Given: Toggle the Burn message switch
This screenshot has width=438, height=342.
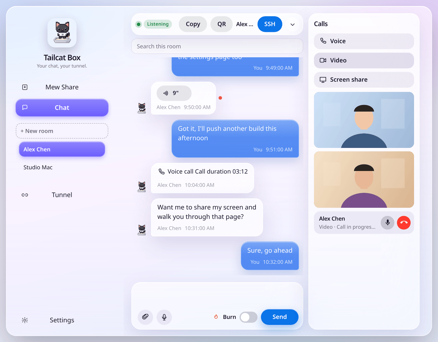Looking at the screenshot, I should (x=248, y=317).
